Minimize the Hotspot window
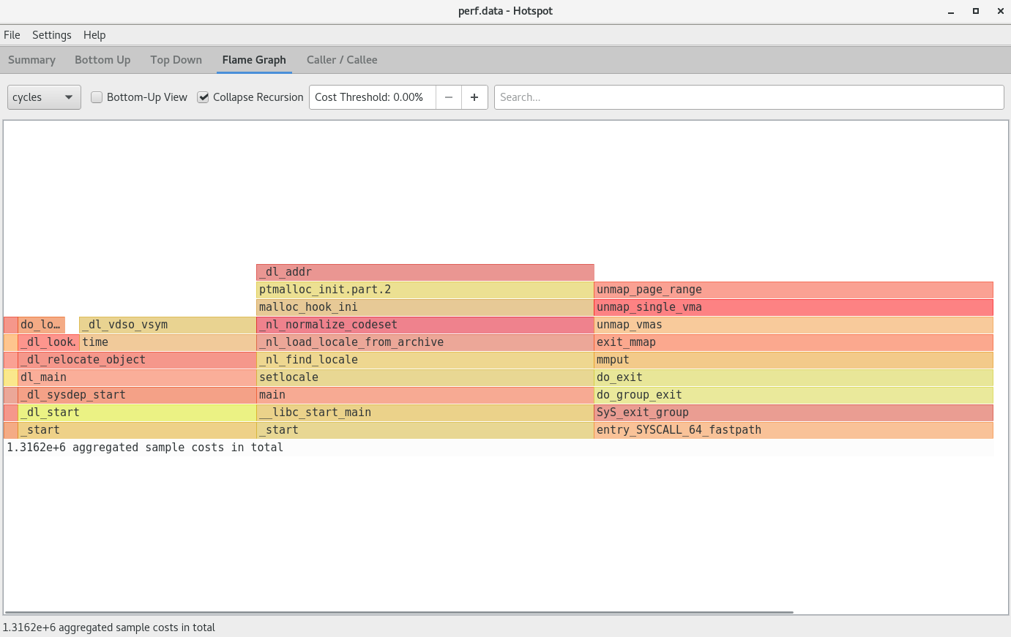Viewport: 1011px width, 637px height. pyautogui.click(x=951, y=11)
